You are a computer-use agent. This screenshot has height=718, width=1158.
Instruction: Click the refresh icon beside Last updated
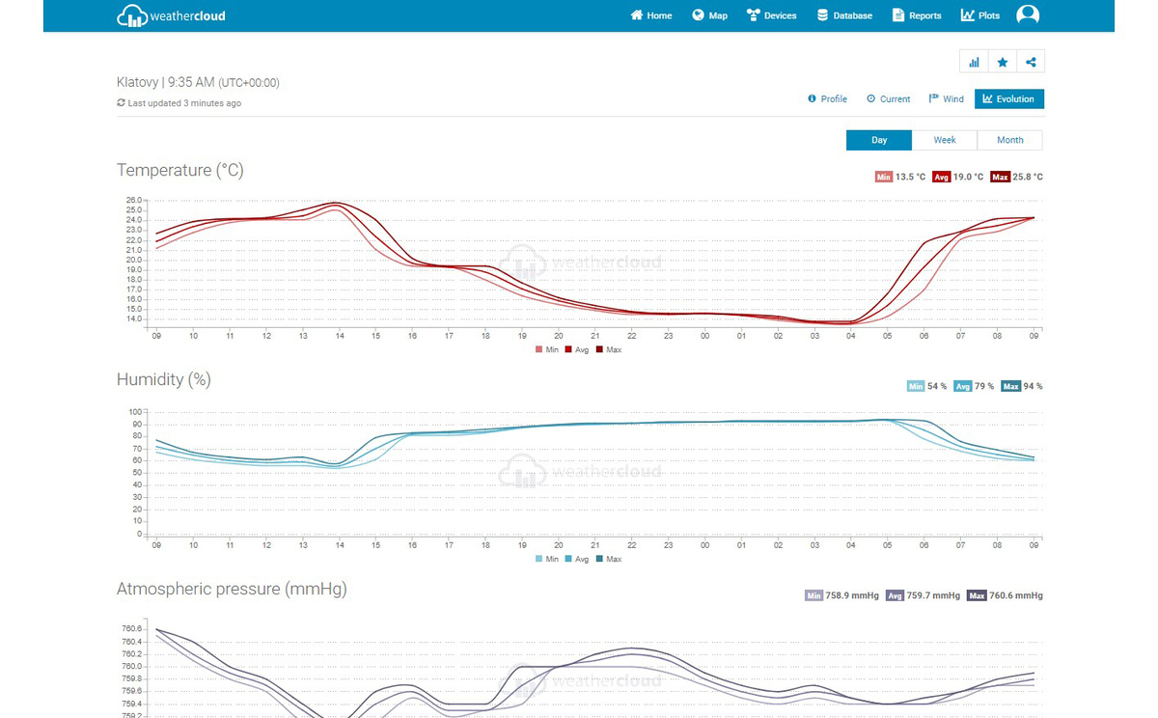[x=121, y=103]
